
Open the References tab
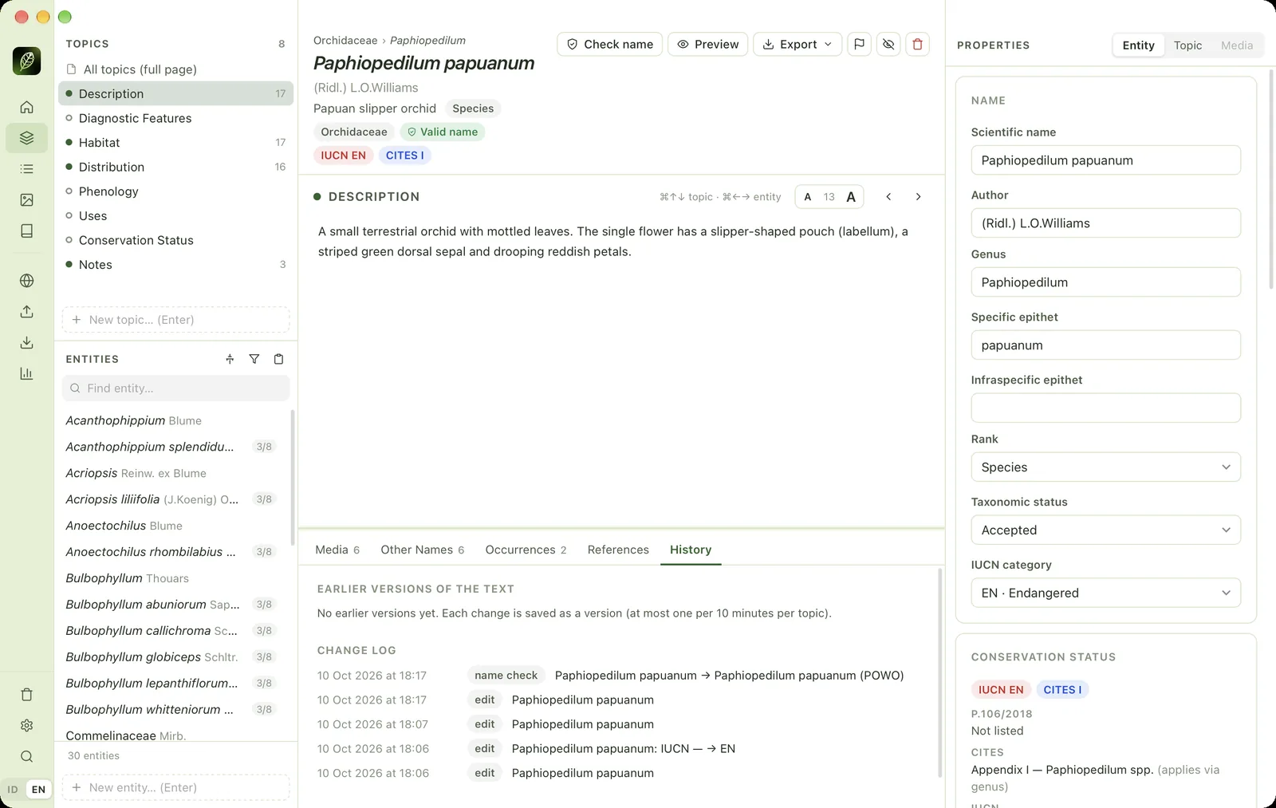(x=618, y=550)
